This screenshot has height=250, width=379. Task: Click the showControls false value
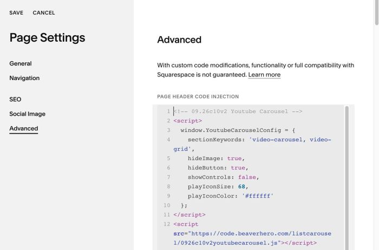tap(247, 177)
